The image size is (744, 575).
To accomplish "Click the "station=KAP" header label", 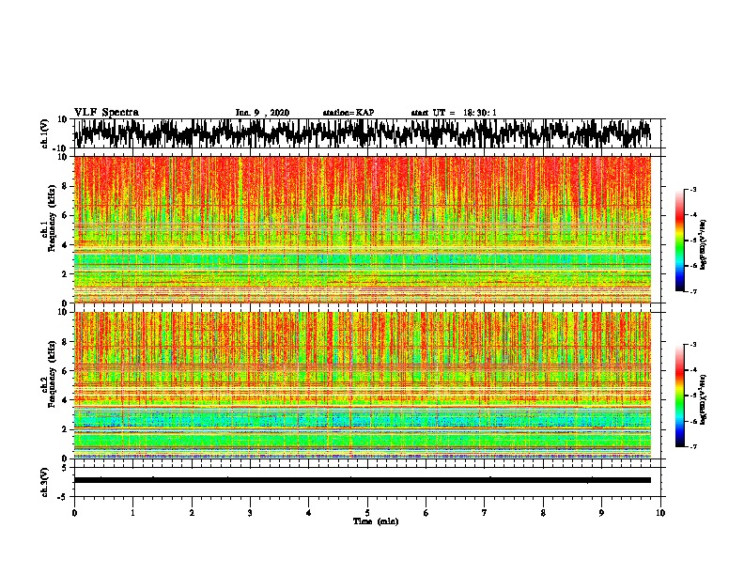I will [349, 113].
